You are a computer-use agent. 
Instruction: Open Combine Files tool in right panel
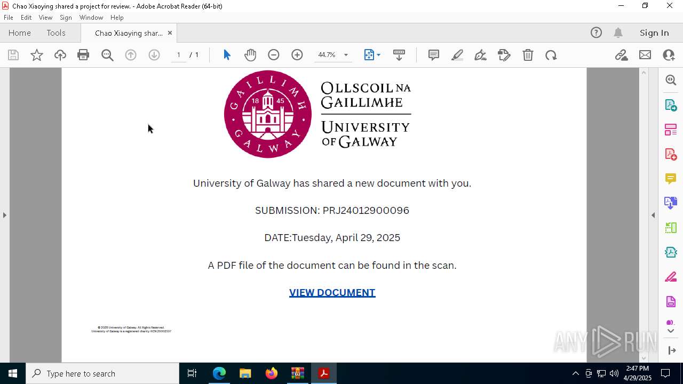pos(671,203)
